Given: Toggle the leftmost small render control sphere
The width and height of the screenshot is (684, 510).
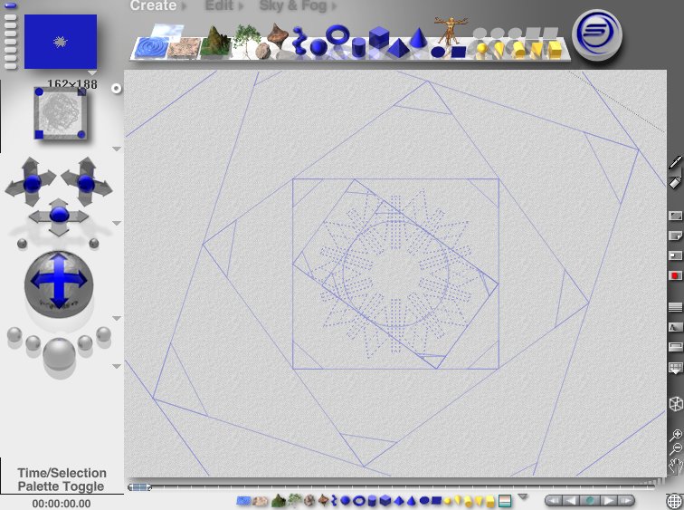Looking at the screenshot, I should (14, 335).
